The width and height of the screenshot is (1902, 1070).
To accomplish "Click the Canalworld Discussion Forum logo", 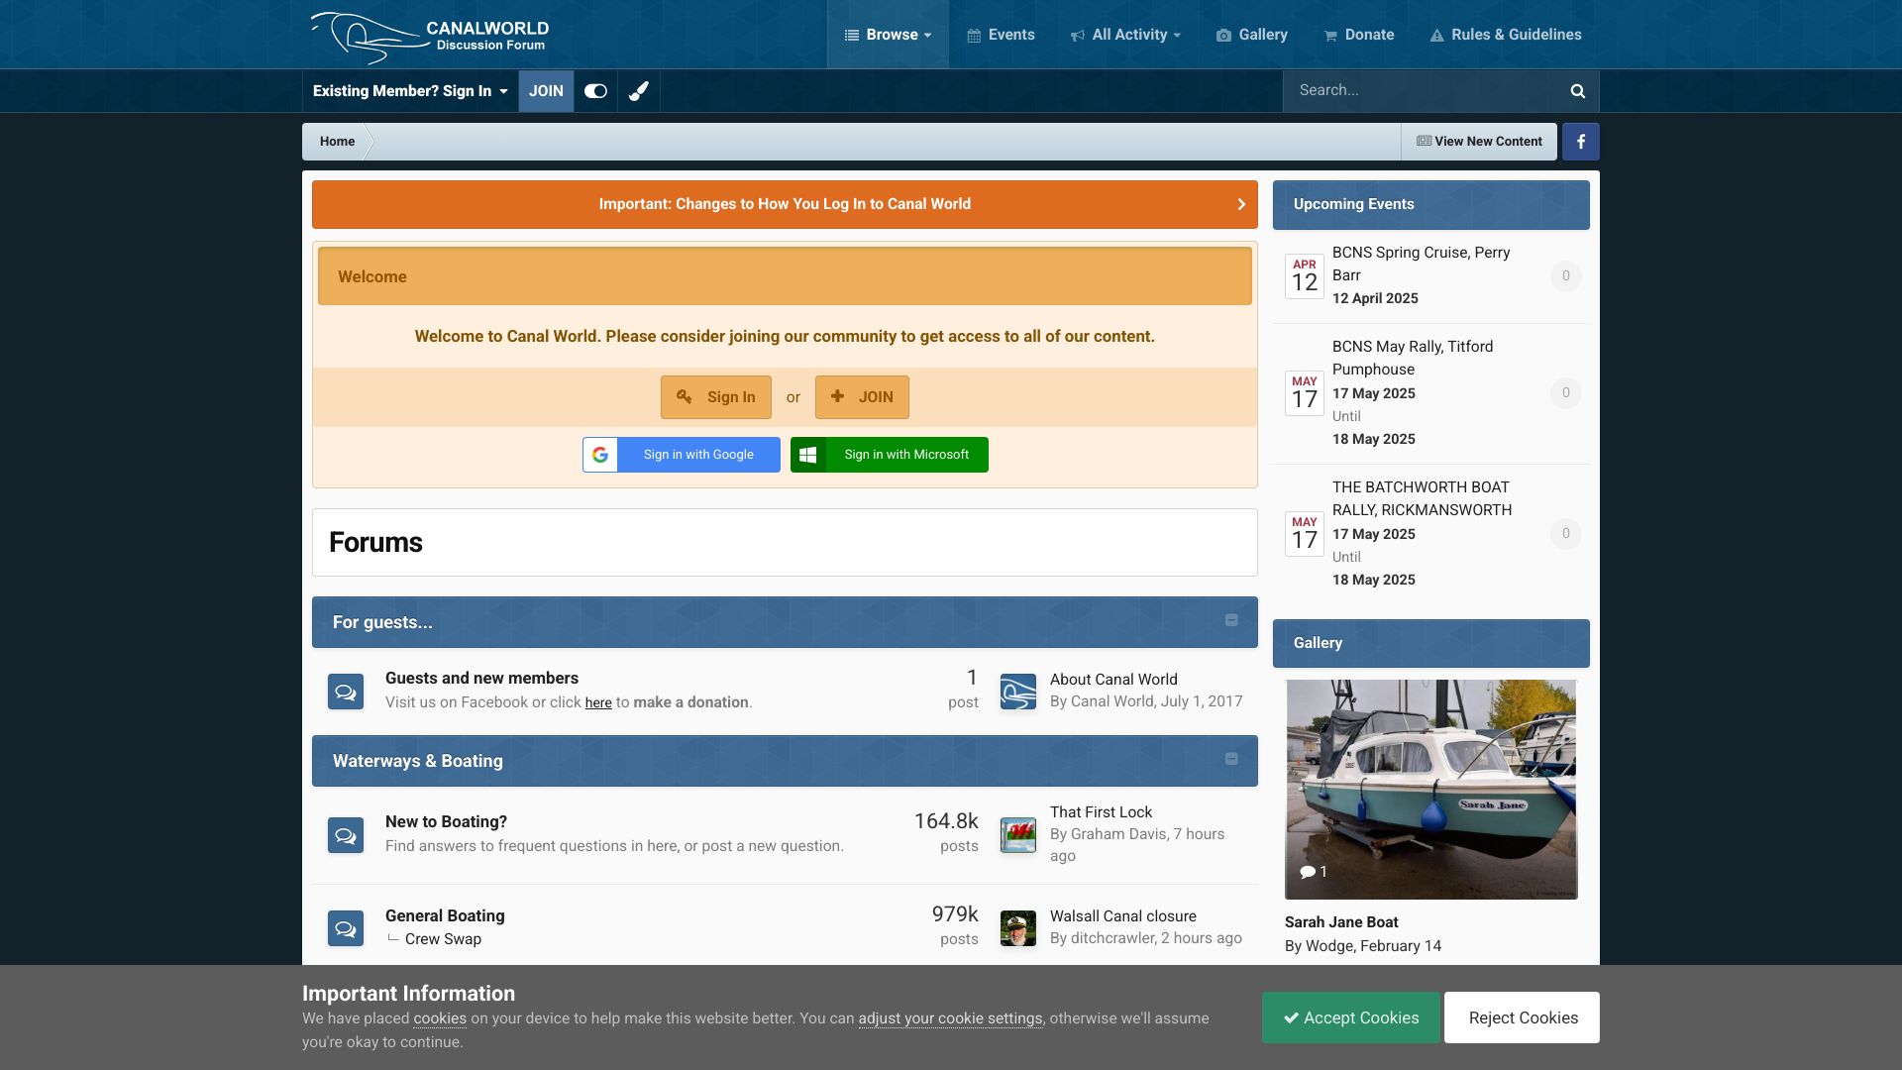I will coord(430,36).
